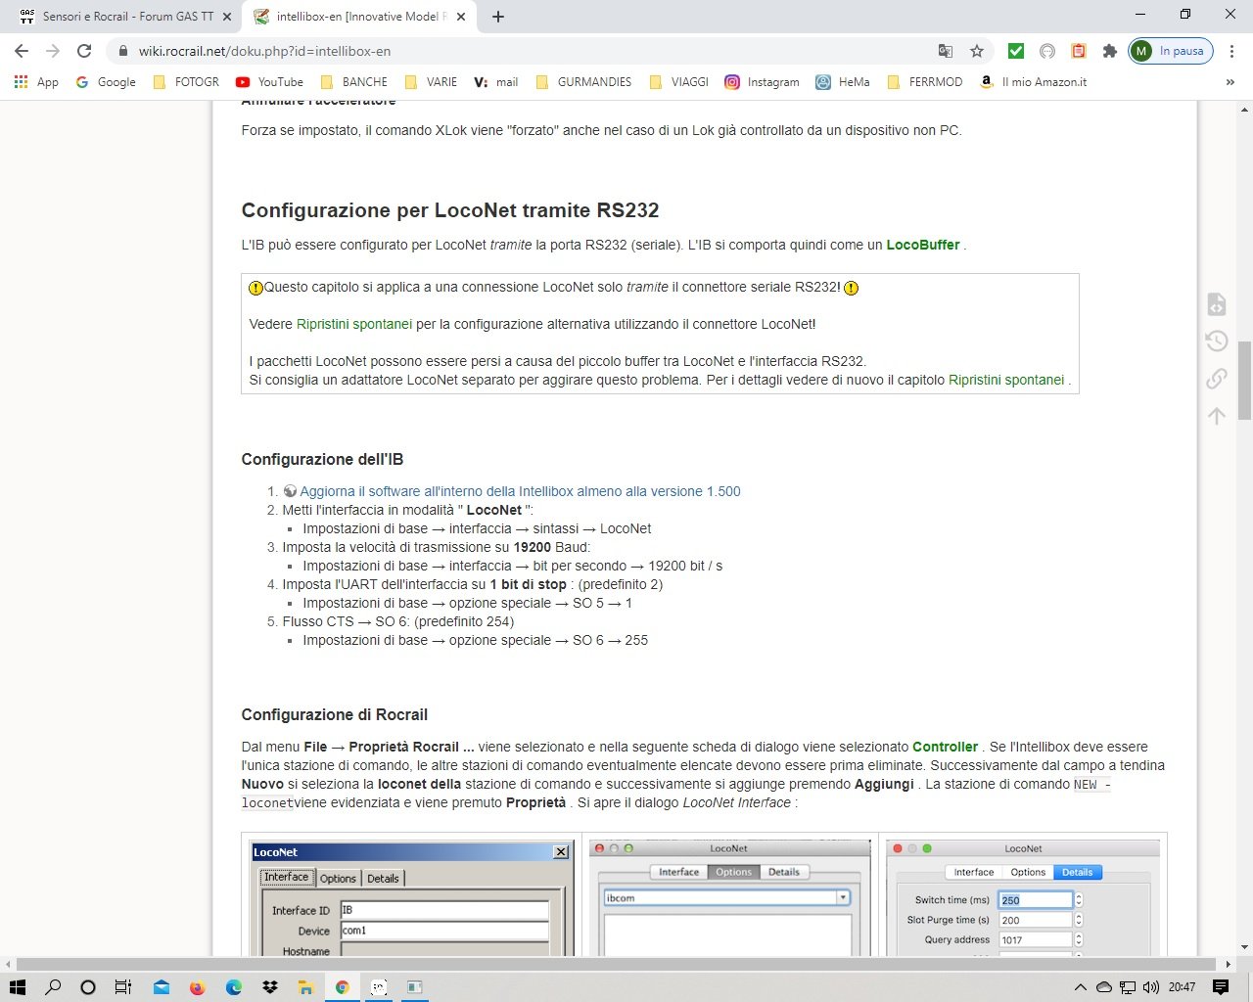Expand hidden bookmarks overflow chevron
The width and height of the screenshot is (1253, 1002).
pyautogui.click(x=1230, y=82)
